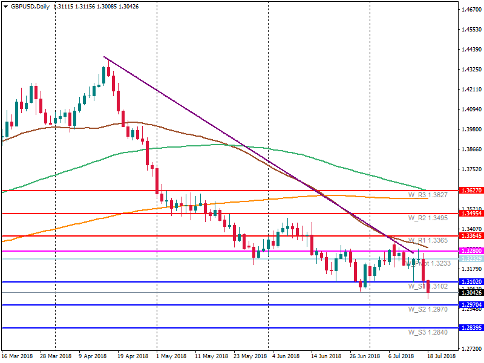The image size is (484, 363).
Task: Click the W_R3 1.3627 resistance label
Action: (x=427, y=195)
